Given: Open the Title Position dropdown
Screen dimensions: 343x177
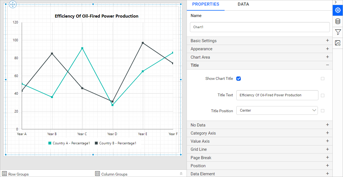Looking at the screenshot, I should pos(277,111).
